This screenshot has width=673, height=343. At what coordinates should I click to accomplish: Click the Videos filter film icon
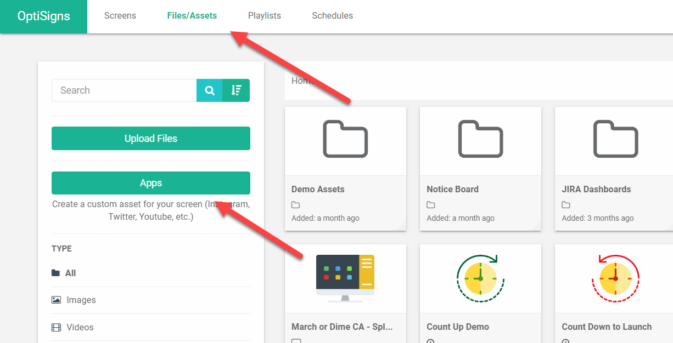[x=57, y=327]
